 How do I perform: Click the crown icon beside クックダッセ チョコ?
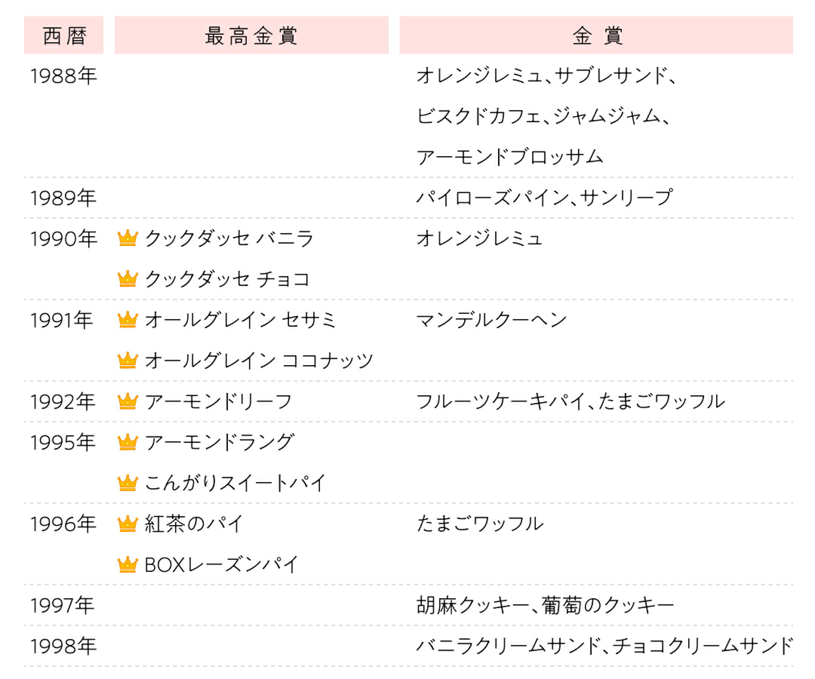(x=128, y=279)
